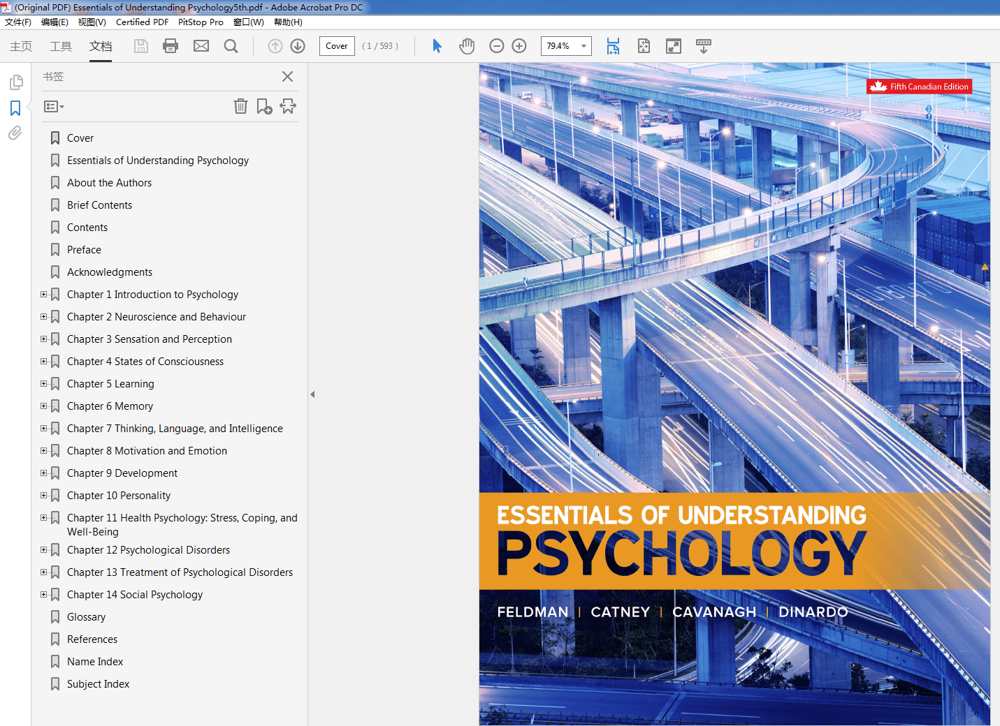The width and height of the screenshot is (1000, 726).
Task: Switch to the 工具 tab
Action: click(61, 46)
